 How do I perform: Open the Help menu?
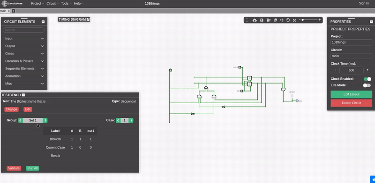click(x=79, y=4)
